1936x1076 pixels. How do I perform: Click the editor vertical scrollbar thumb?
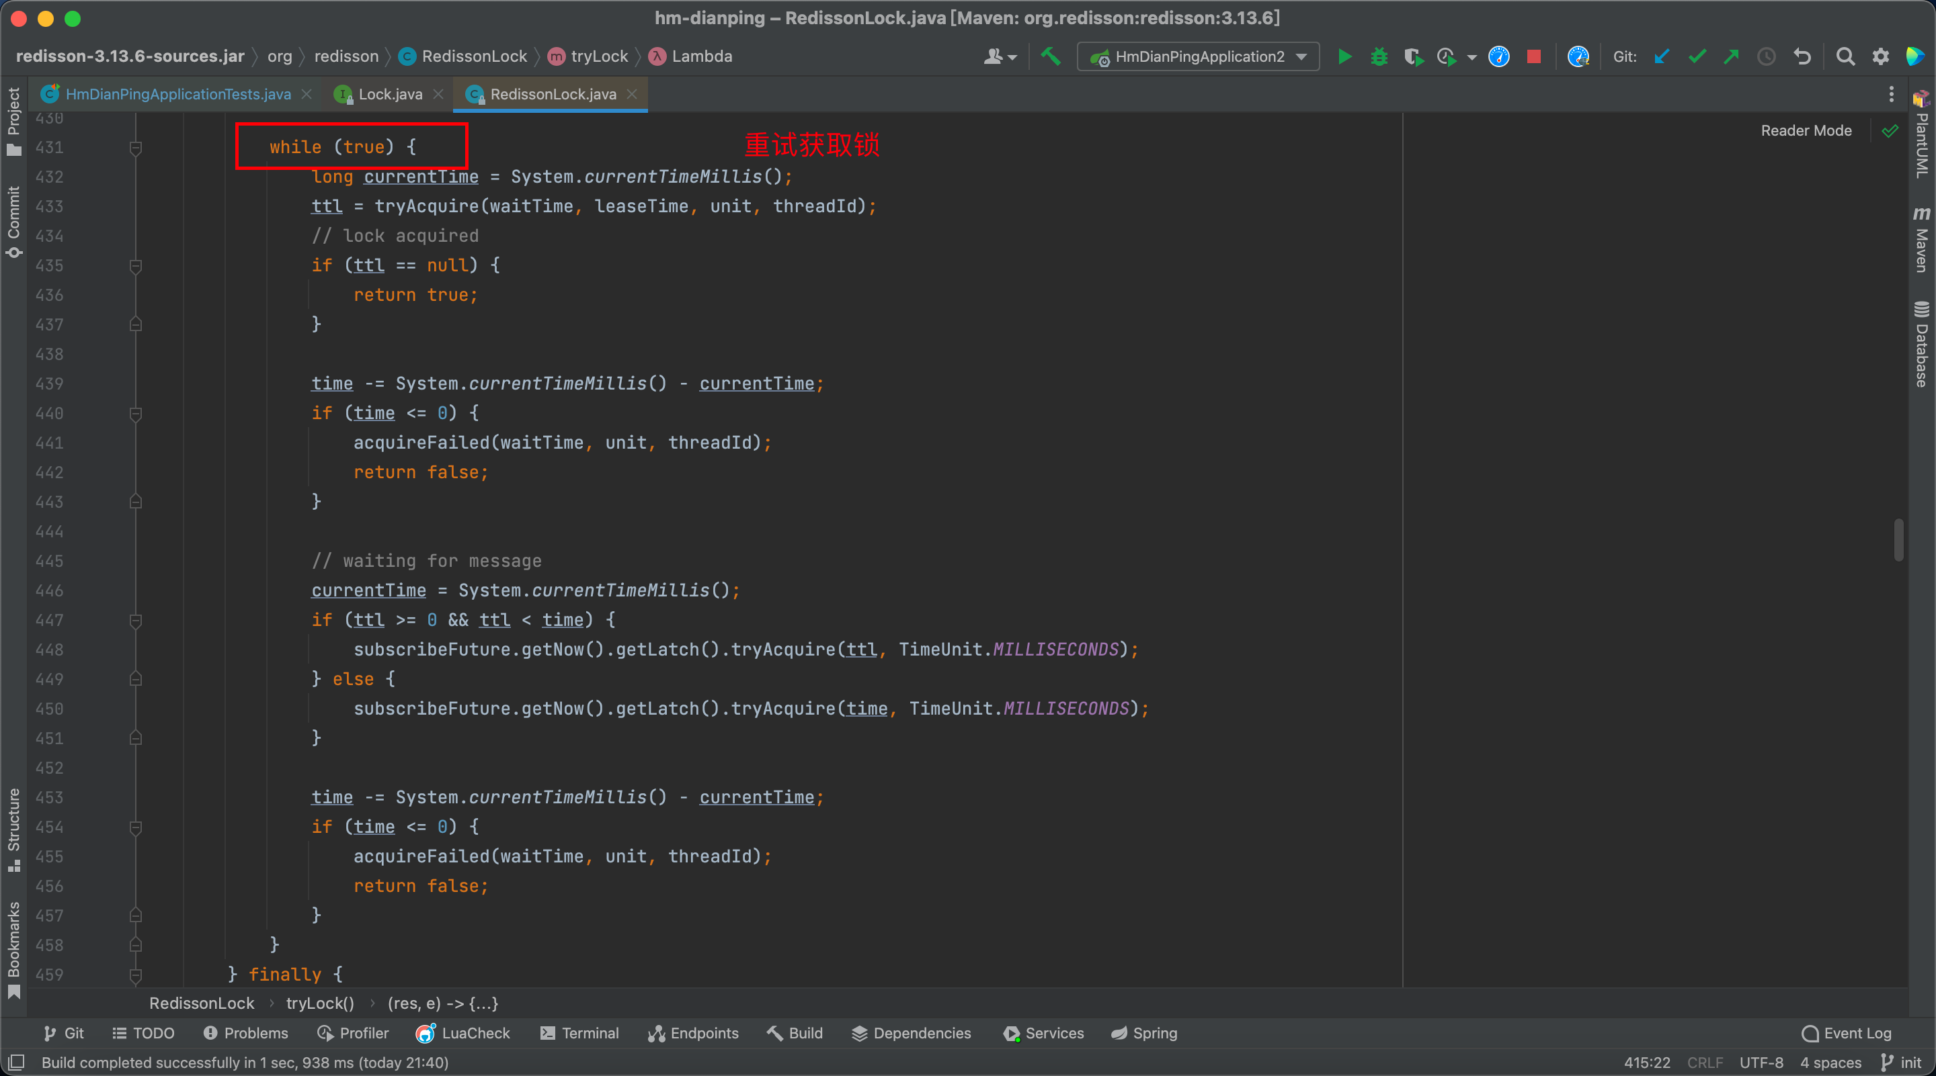tap(1898, 539)
